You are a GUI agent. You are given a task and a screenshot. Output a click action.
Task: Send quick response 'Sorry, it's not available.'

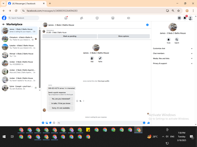click(x=61, y=108)
